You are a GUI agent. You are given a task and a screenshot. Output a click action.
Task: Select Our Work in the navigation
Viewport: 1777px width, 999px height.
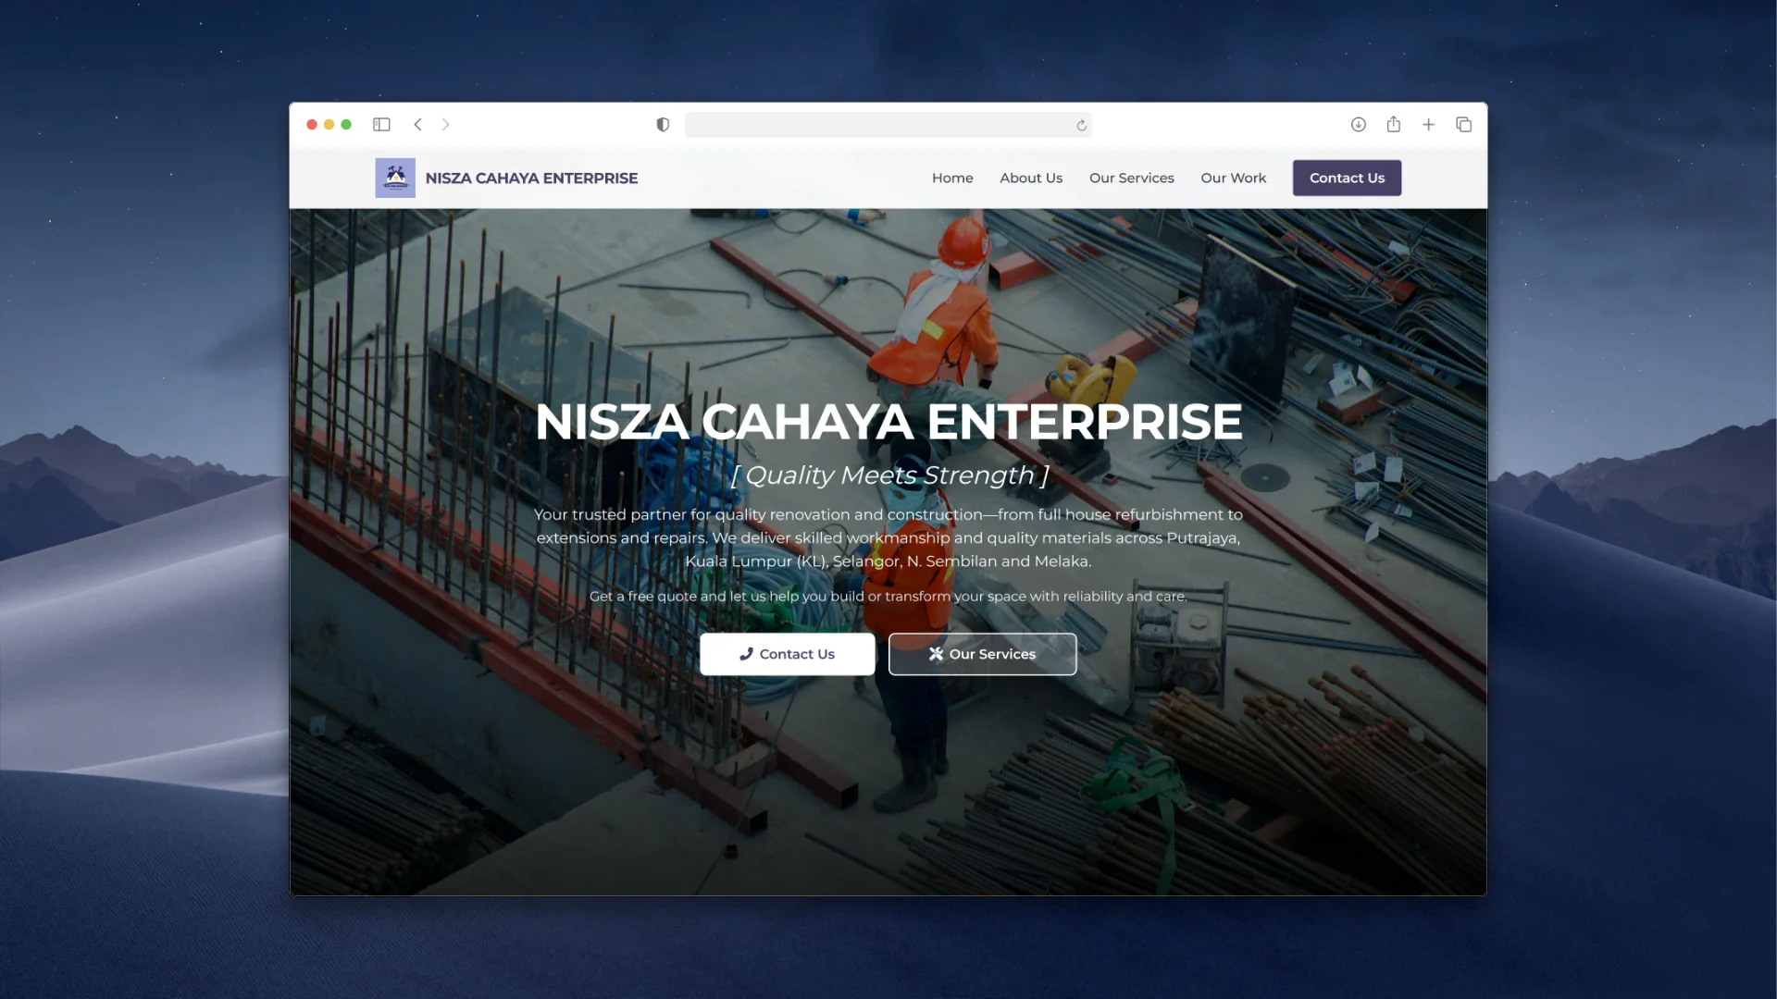1233,178
